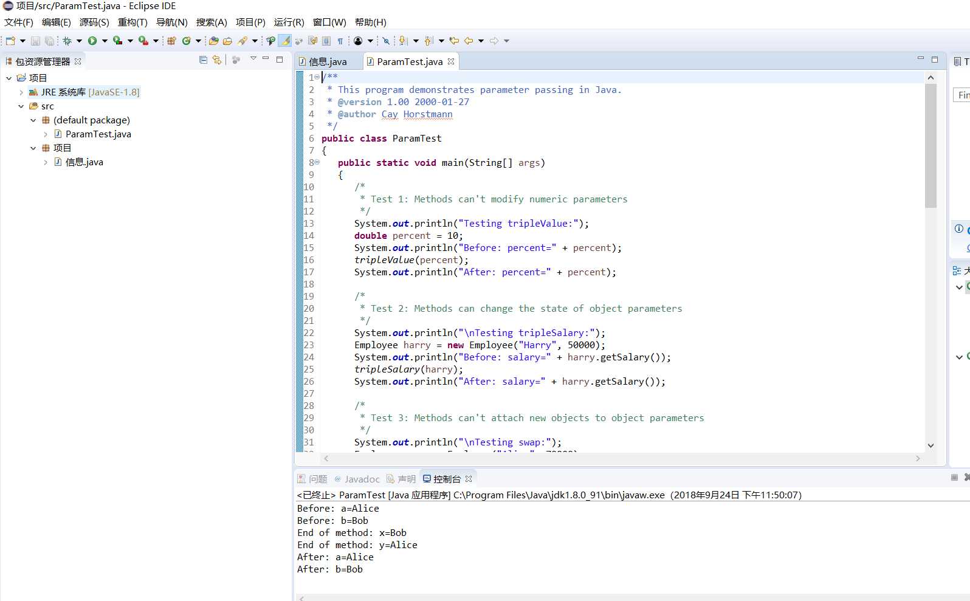
Task: Collapse main method fold at line 8
Action: [x=317, y=162]
